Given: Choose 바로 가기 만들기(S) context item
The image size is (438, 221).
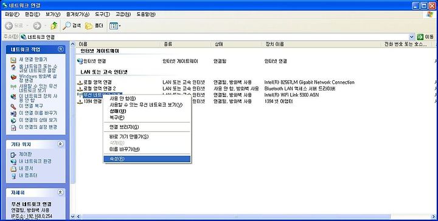Looking at the screenshot, I should pos(147,137).
